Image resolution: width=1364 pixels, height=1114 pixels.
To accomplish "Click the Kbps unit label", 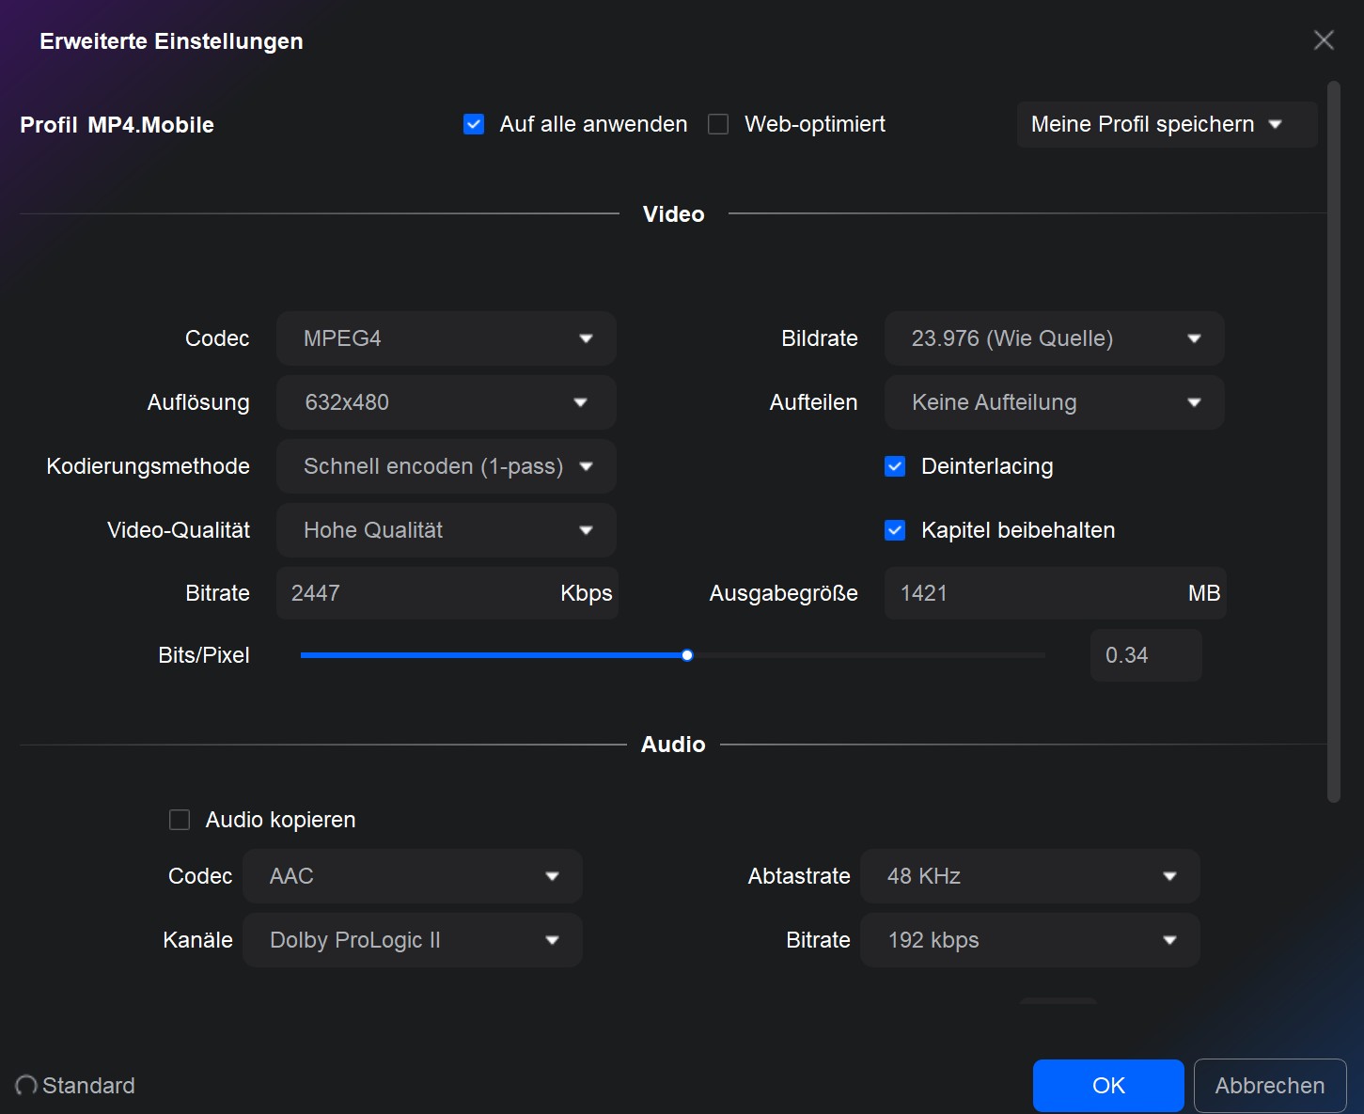I will pos(587,593).
